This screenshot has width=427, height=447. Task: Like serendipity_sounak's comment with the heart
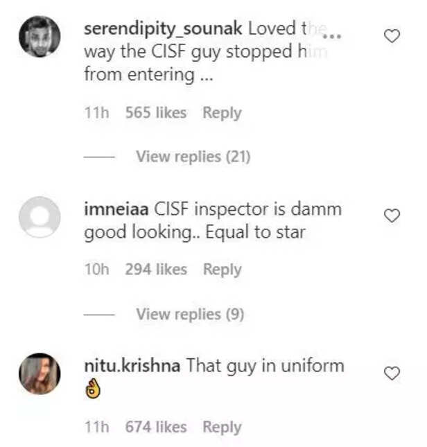point(392,36)
